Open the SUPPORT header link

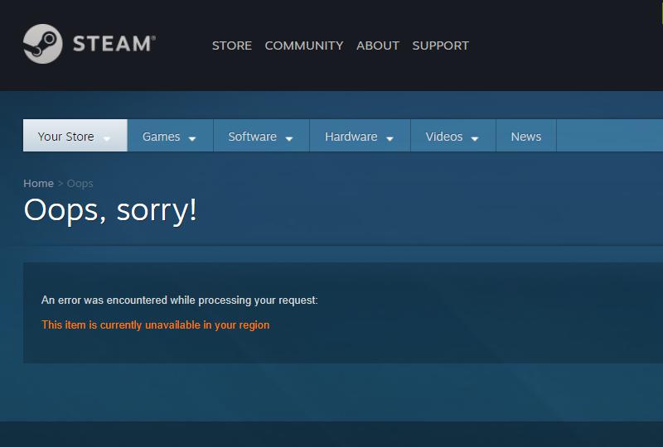(441, 46)
